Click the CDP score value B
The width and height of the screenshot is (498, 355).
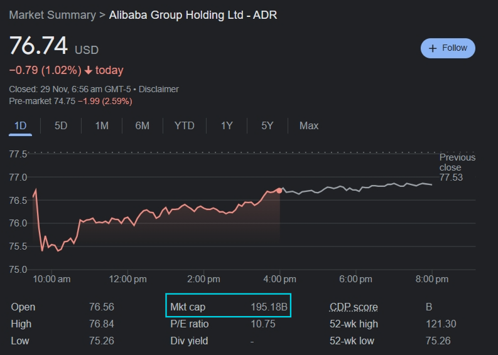pyautogui.click(x=429, y=307)
